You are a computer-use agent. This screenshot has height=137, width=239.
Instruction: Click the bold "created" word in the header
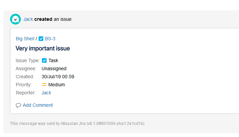pos(43,19)
